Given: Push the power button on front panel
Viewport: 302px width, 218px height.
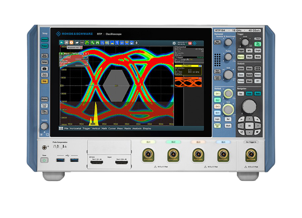Looking at the screenshot, I should point(44,160).
